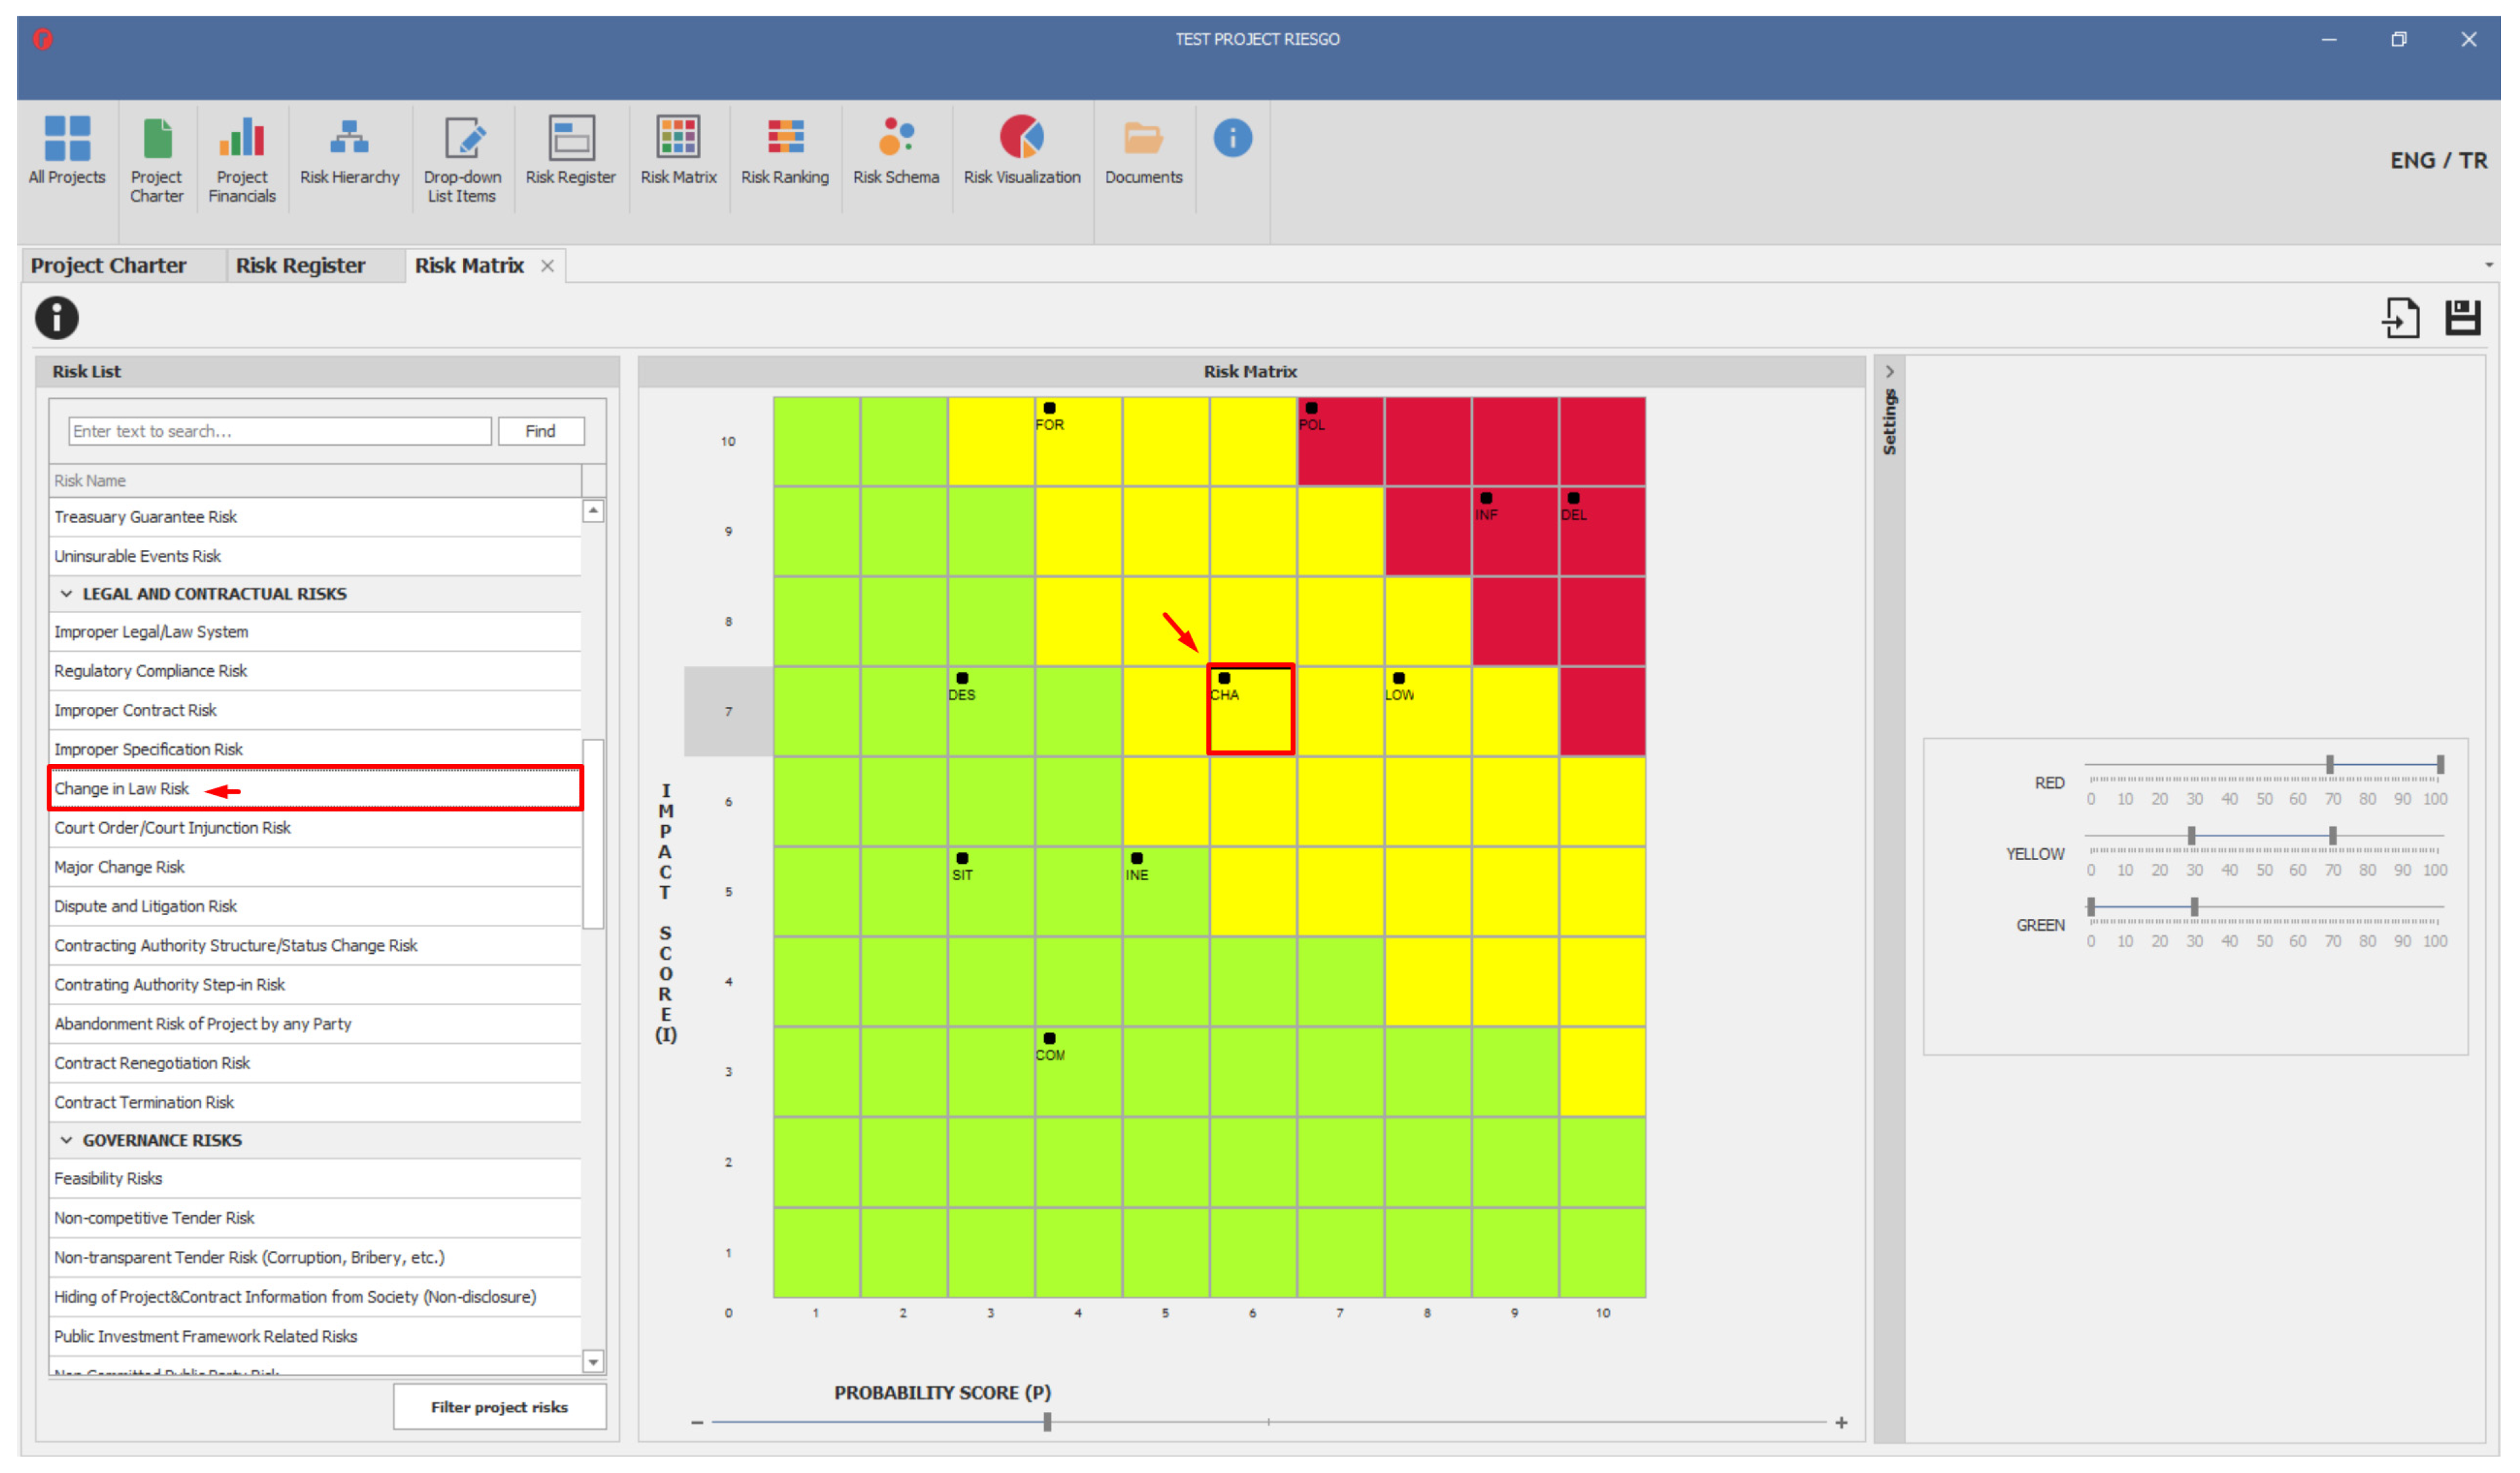Click the black info circle icon
The width and height of the screenshot is (2520, 1473).
tap(57, 318)
